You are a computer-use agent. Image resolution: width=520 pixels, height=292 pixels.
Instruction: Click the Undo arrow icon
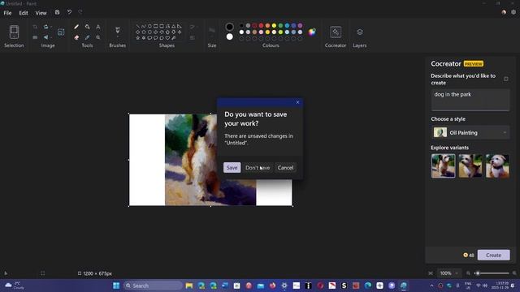(69, 12)
